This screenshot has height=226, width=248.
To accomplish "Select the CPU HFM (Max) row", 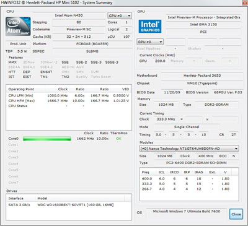I will (69, 101).
